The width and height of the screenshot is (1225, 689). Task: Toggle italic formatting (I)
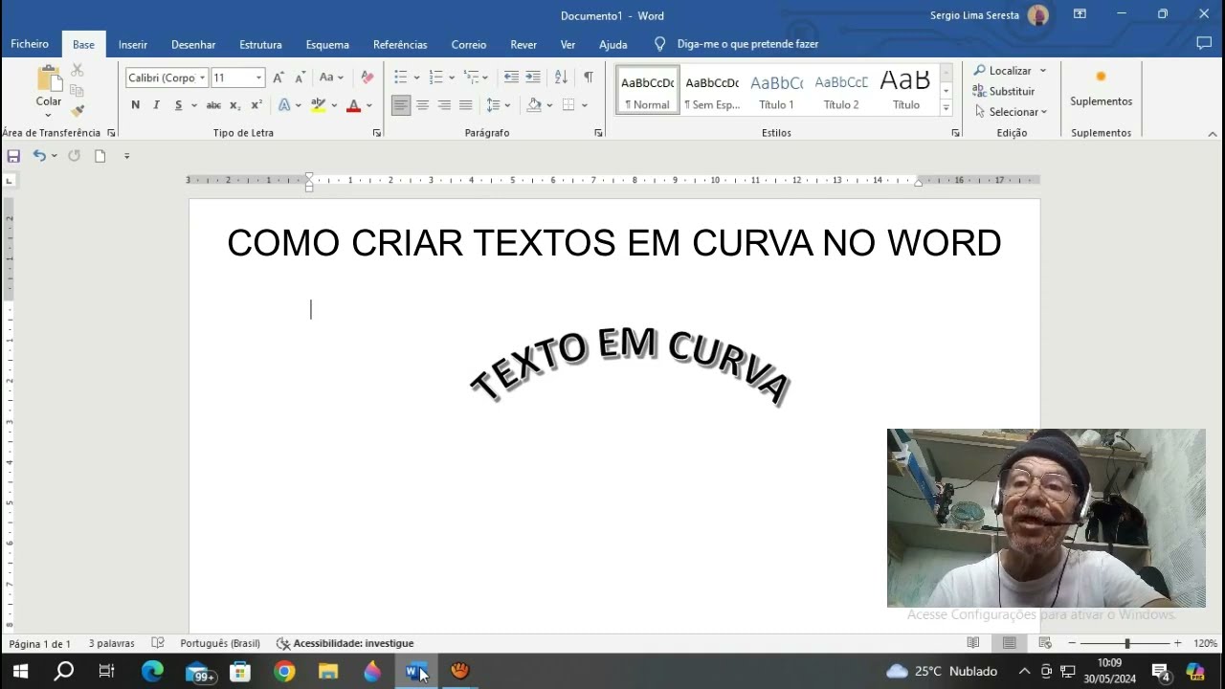pyautogui.click(x=156, y=105)
